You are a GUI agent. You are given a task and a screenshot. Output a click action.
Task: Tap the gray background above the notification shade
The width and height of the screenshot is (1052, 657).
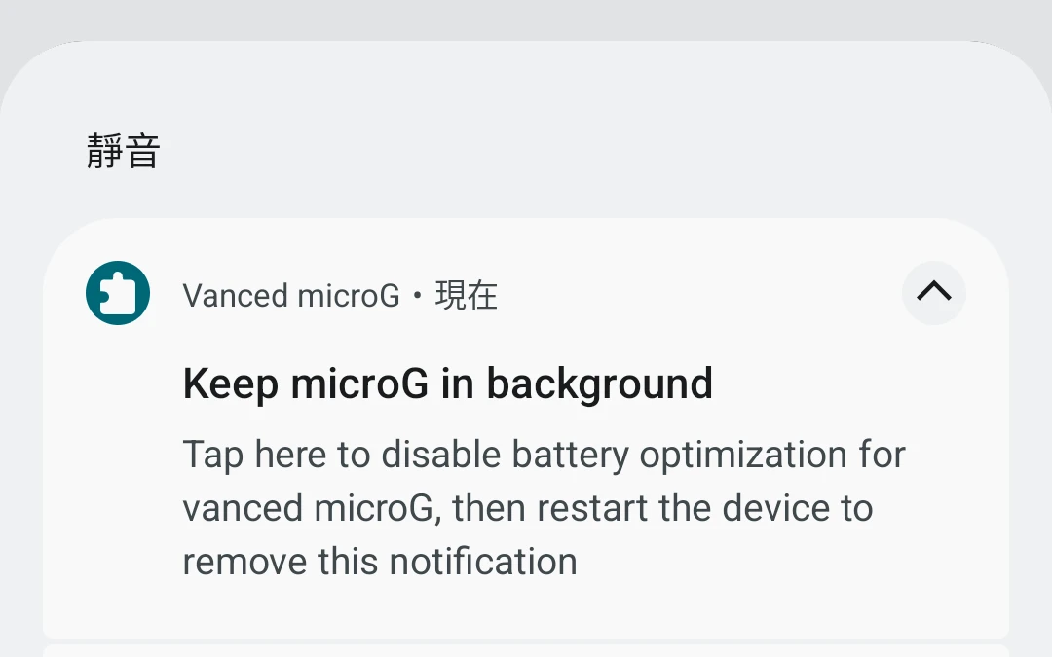pos(526,18)
